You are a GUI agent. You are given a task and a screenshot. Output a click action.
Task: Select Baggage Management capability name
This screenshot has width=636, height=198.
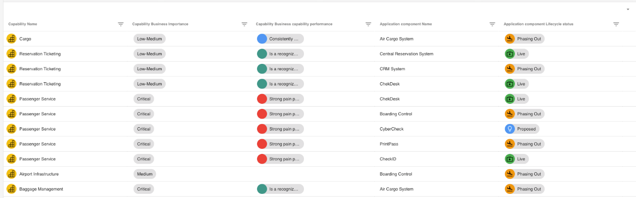[x=41, y=189]
